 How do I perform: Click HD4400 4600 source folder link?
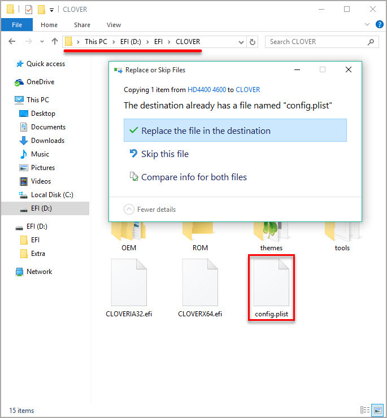click(x=207, y=90)
